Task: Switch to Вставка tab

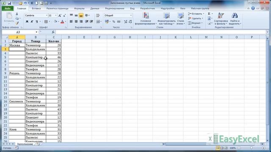Action: click(x=36, y=8)
